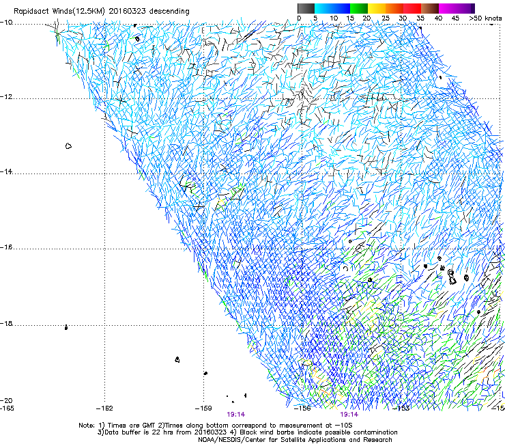The width and height of the screenshot is (505, 444).
Task: Click the -162 longitude axis label
Action: pos(104,408)
